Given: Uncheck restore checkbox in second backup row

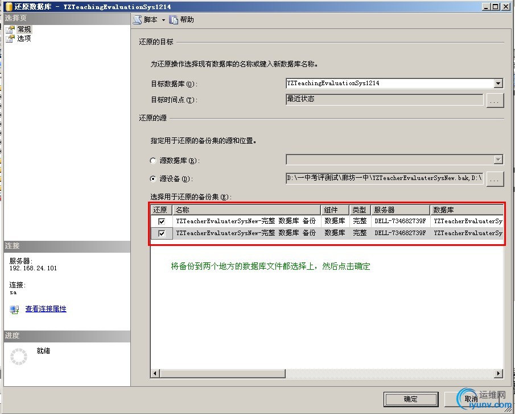Looking at the screenshot, I should (162, 233).
